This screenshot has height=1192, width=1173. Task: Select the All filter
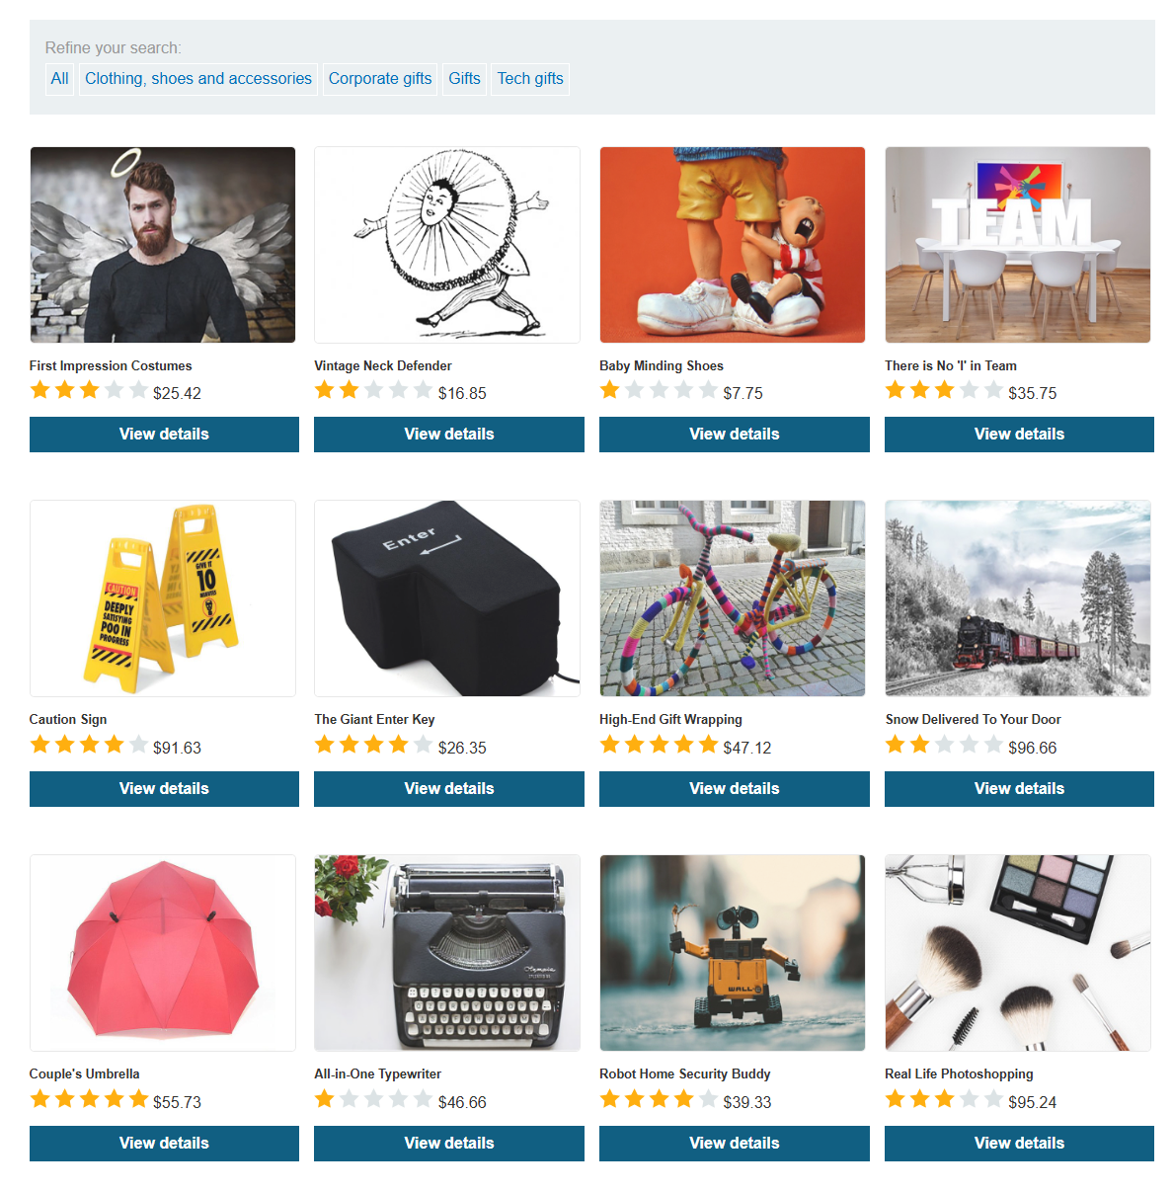(x=60, y=79)
